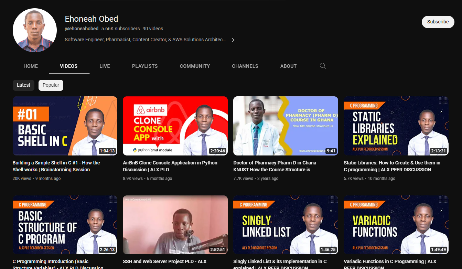This screenshot has width=462, height=269.
Task: Click 'Building a Simple Shell in C #1' title
Action: [56, 166]
